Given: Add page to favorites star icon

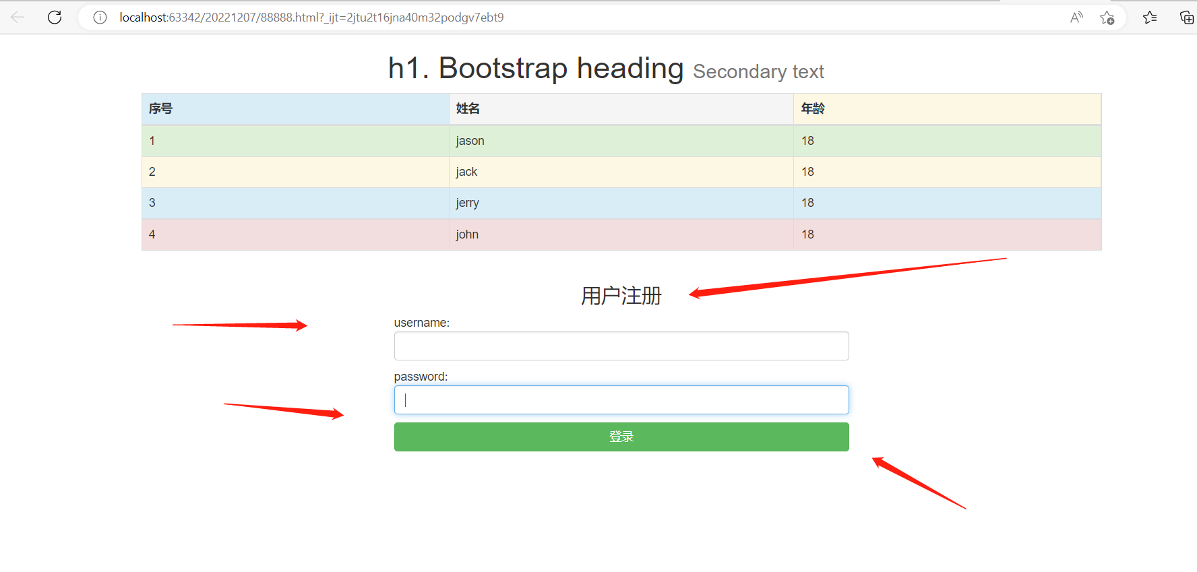Looking at the screenshot, I should pyautogui.click(x=1107, y=18).
